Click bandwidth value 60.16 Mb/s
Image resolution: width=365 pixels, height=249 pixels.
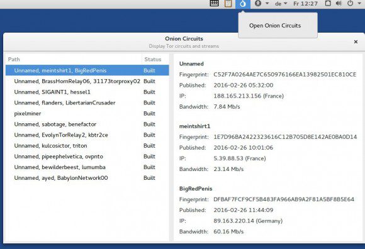[228, 231]
